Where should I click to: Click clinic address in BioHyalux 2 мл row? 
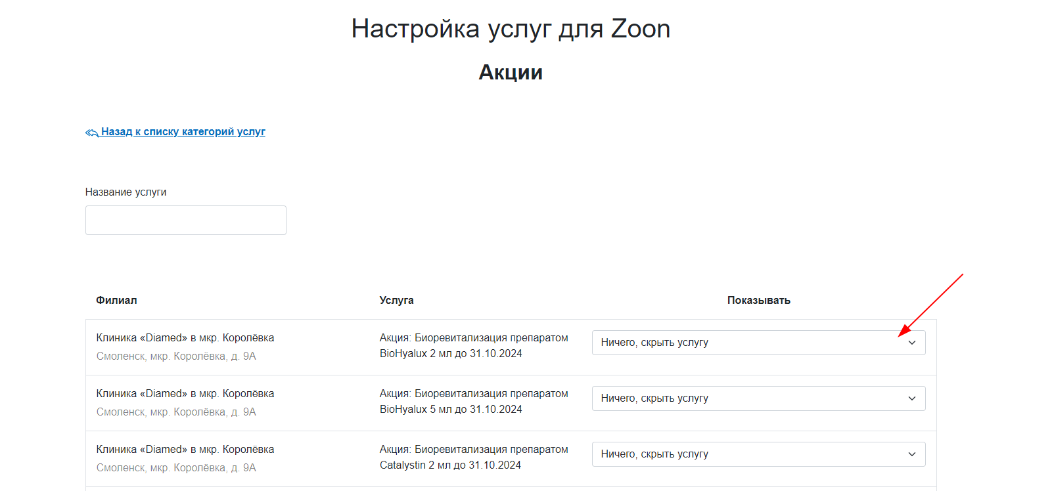click(x=176, y=356)
